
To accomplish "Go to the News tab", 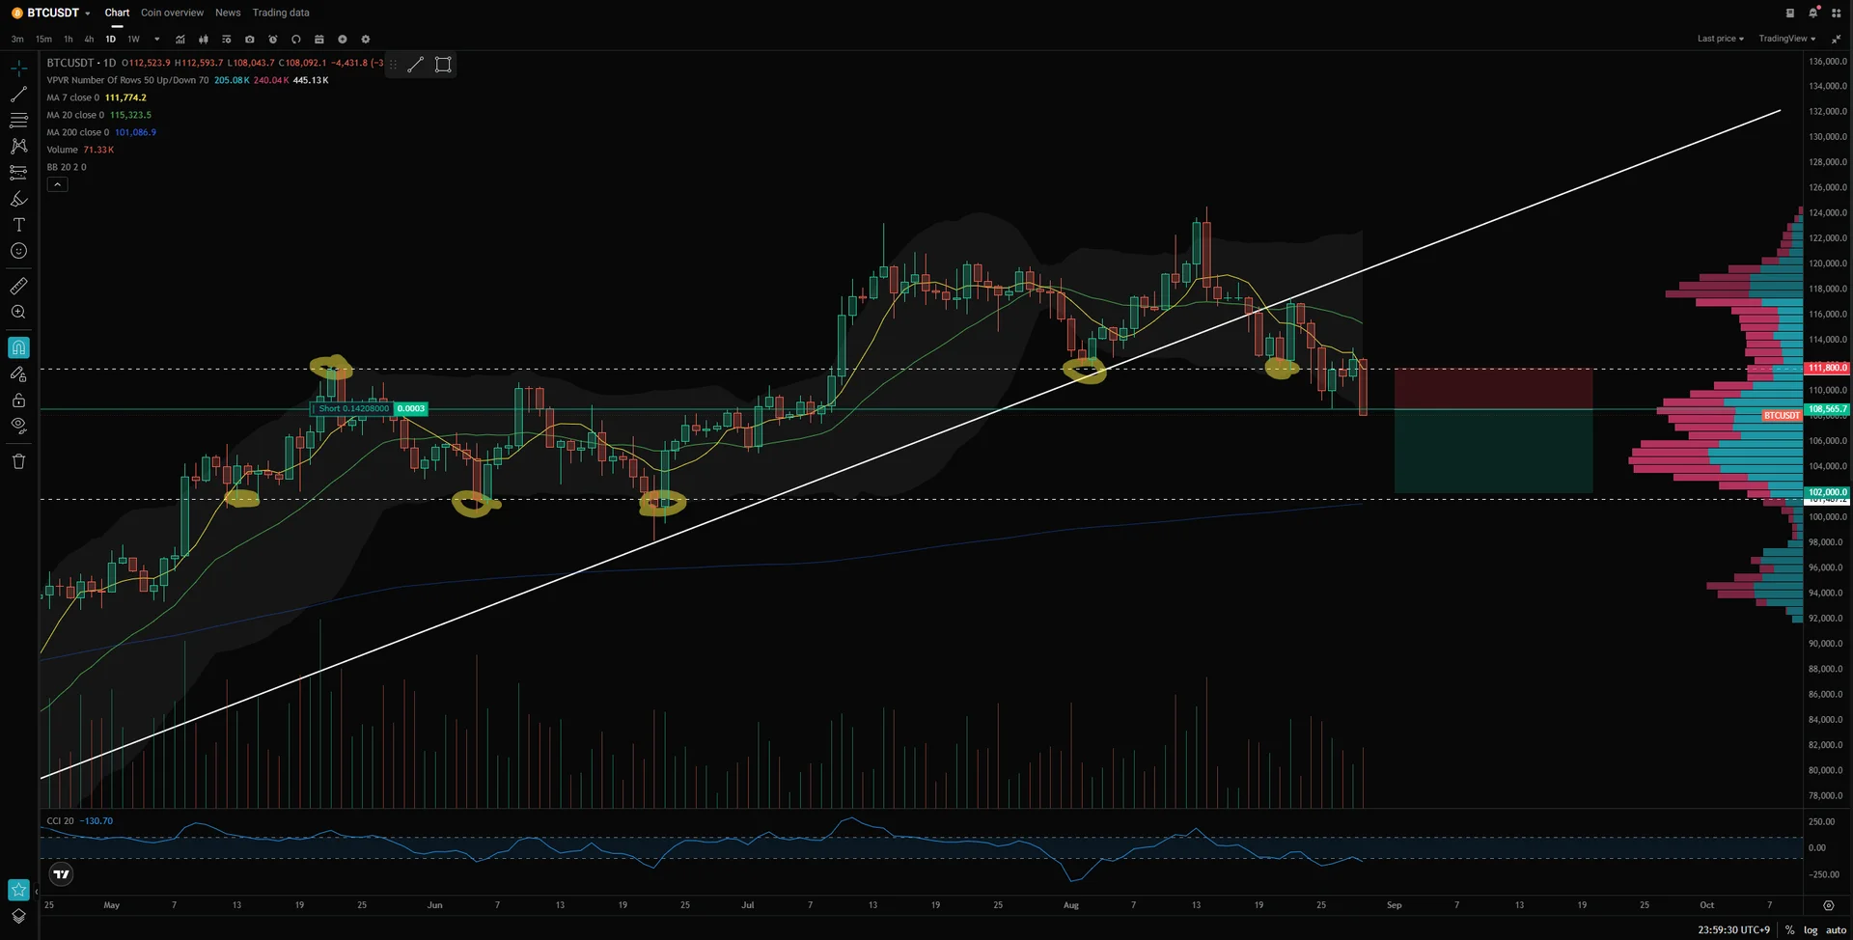I will click(x=228, y=13).
